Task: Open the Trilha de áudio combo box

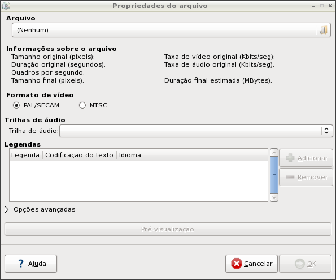Action: pos(196,131)
